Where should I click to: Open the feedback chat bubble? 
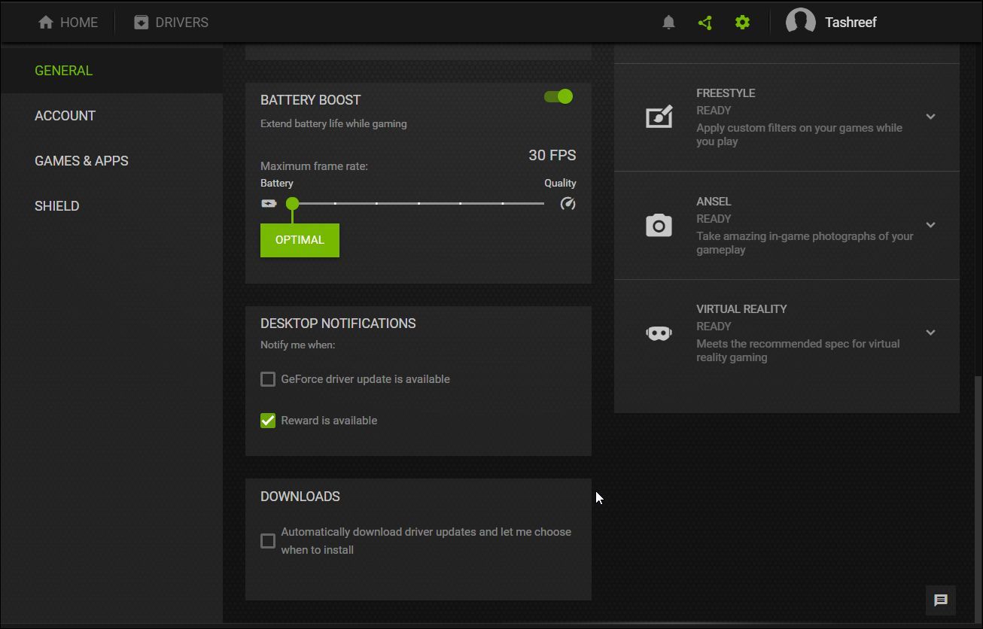[940, 600]
